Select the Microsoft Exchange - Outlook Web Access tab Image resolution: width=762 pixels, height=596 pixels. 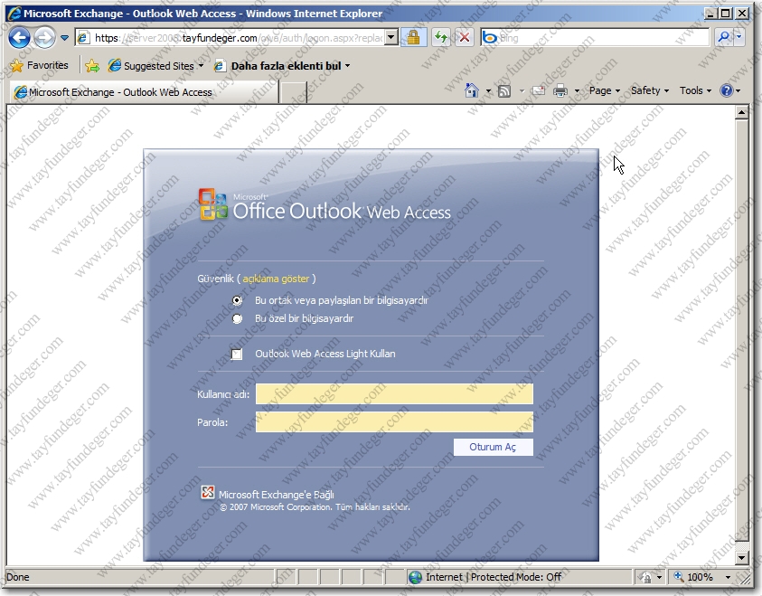(x=144, y=92)
